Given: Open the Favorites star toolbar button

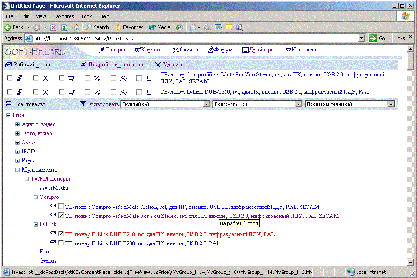Looking at the screenshot, I should (129, 27).
